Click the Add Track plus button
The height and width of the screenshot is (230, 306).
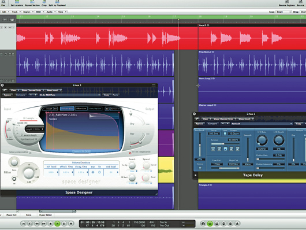coord(5,20)
